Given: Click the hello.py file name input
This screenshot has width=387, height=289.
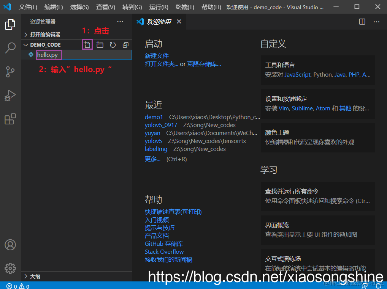Looking at the screenshot, I should (84, 55).
